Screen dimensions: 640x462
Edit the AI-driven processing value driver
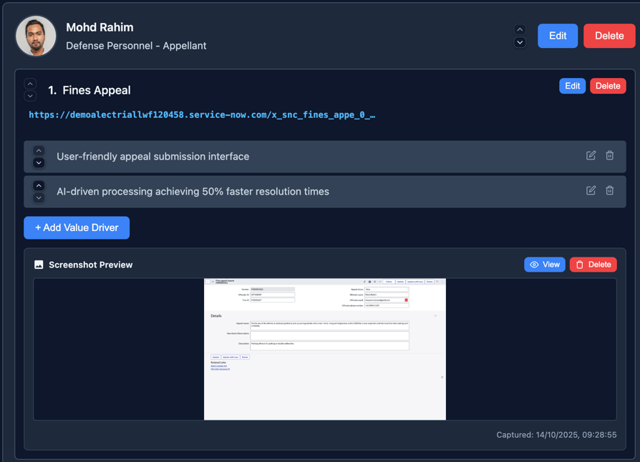pos(591,190)
